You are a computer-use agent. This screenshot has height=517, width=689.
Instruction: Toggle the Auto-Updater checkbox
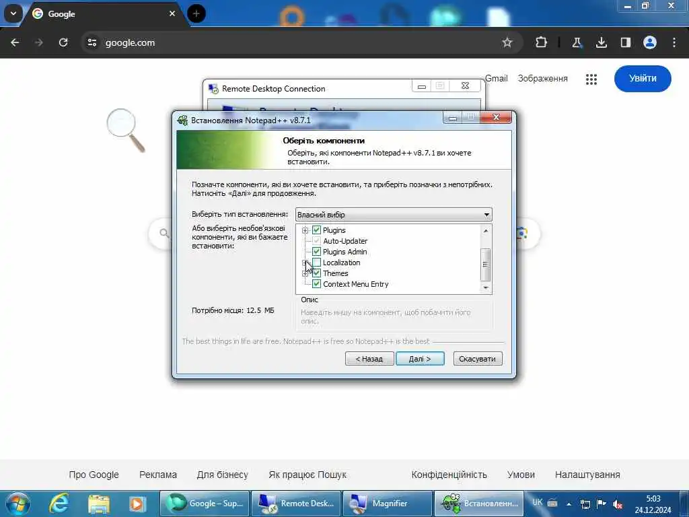(316, 241)
